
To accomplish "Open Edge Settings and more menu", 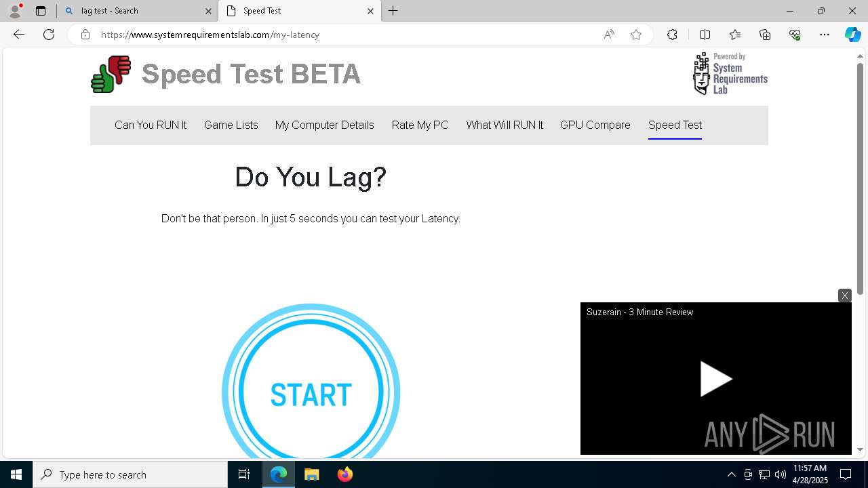I will point(825,35).
